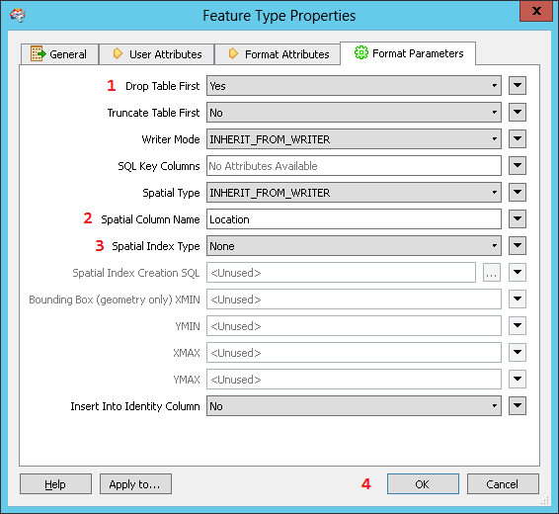Image resolution: width=559 pixels, height=514 pixels.
Task: Click the User Attributes tab arrow icon
Action: [x=118, y=53]
